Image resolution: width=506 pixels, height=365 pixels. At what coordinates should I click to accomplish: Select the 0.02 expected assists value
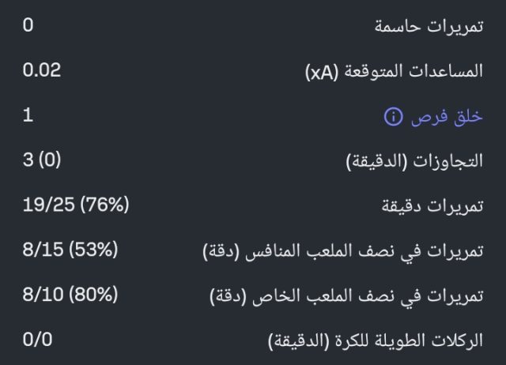pyautogui.click(x=42, y=70)
